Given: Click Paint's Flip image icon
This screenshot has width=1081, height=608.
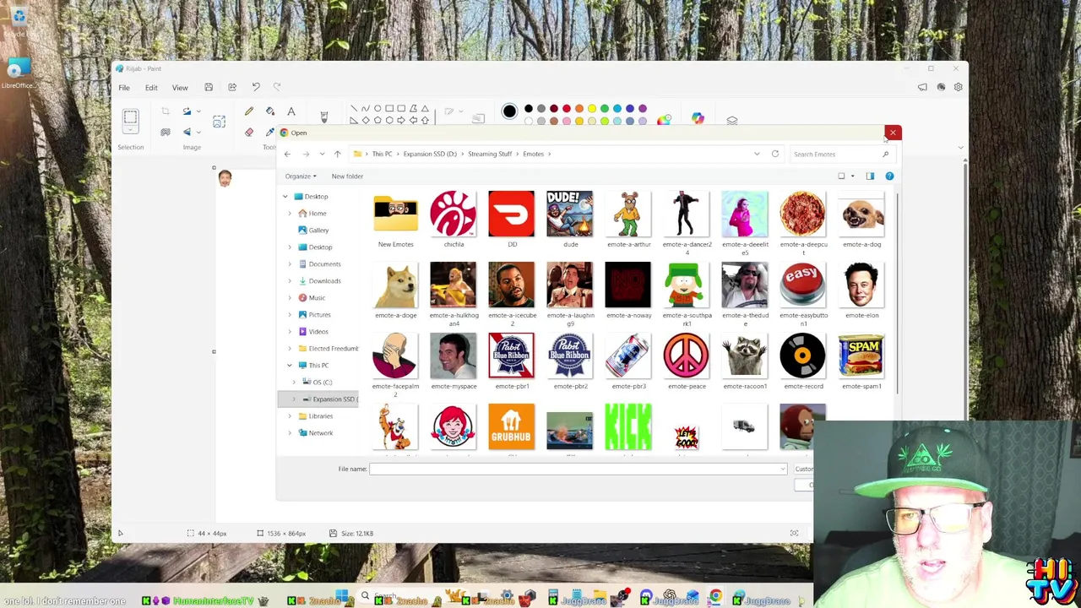Looking at the screenshot, I should 187,132.
